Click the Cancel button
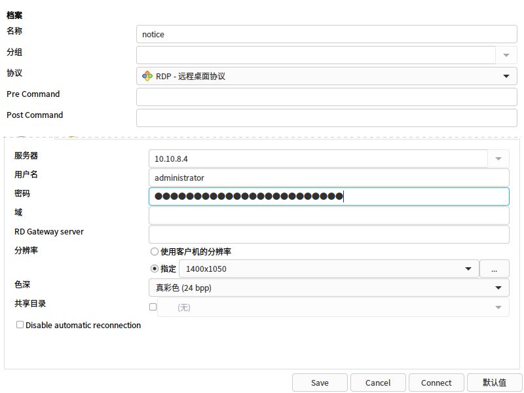The width and height of the screenshot is (524, 393). click(378, 383)
